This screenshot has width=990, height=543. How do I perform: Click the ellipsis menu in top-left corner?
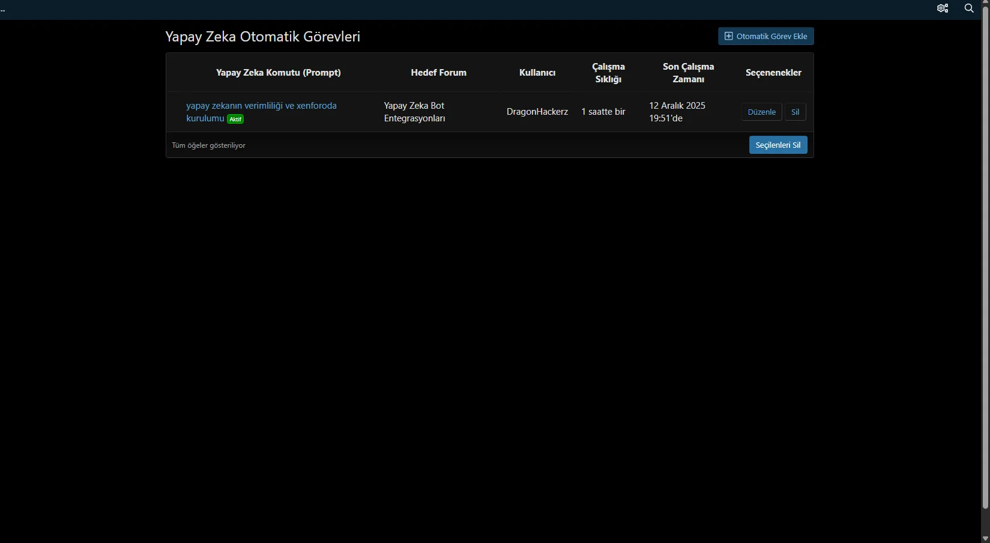(3, 10)
